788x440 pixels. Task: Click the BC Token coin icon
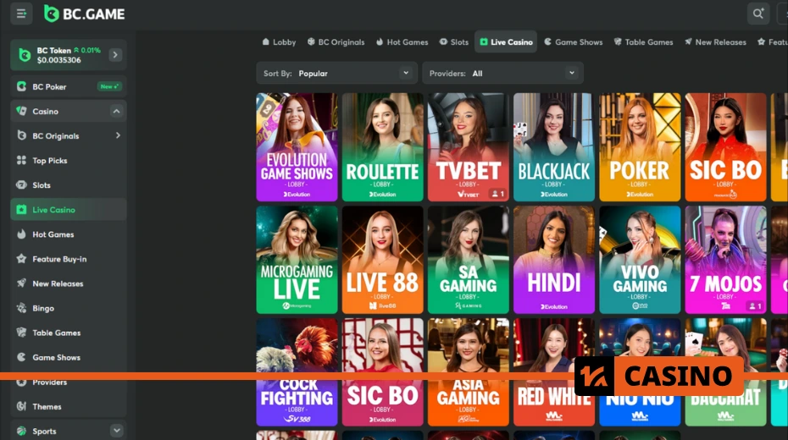[x=25, y=55]
